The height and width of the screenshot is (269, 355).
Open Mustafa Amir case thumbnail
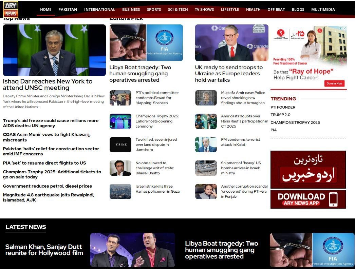tap(206, 98)
